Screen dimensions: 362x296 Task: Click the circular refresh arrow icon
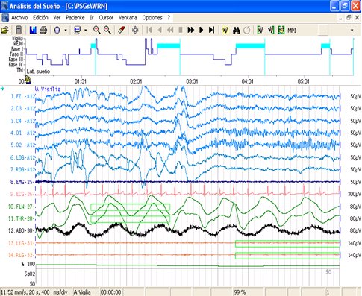tap(246, 31)
